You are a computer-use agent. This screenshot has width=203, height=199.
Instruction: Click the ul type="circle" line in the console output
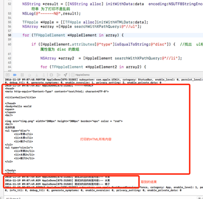pyautogui.click(x=19, y=148)
